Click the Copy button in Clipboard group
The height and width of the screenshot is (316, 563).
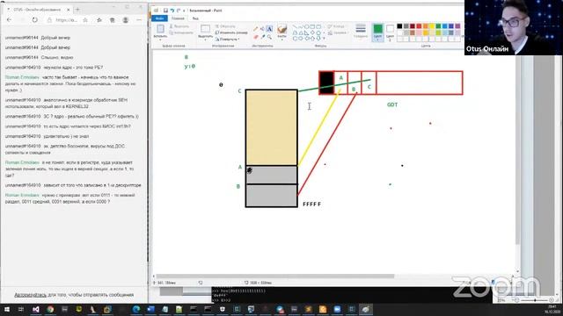click(182, 32)
